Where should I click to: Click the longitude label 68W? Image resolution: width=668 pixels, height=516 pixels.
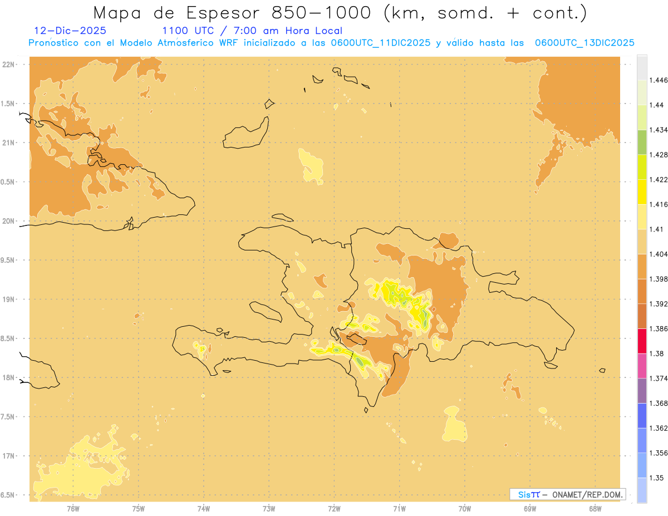click(x=595, y=509)
